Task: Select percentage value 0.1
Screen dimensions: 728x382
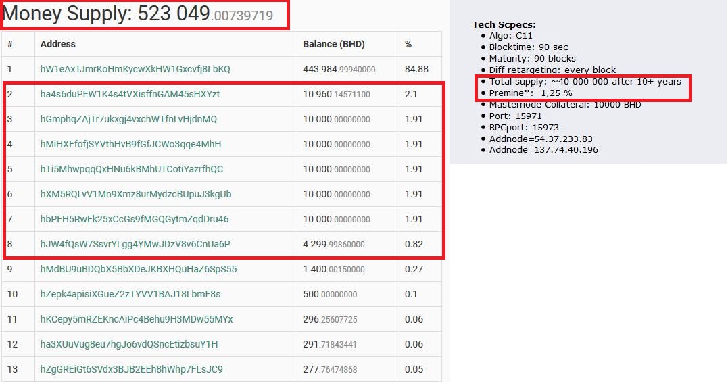Action: click(411, 295)
